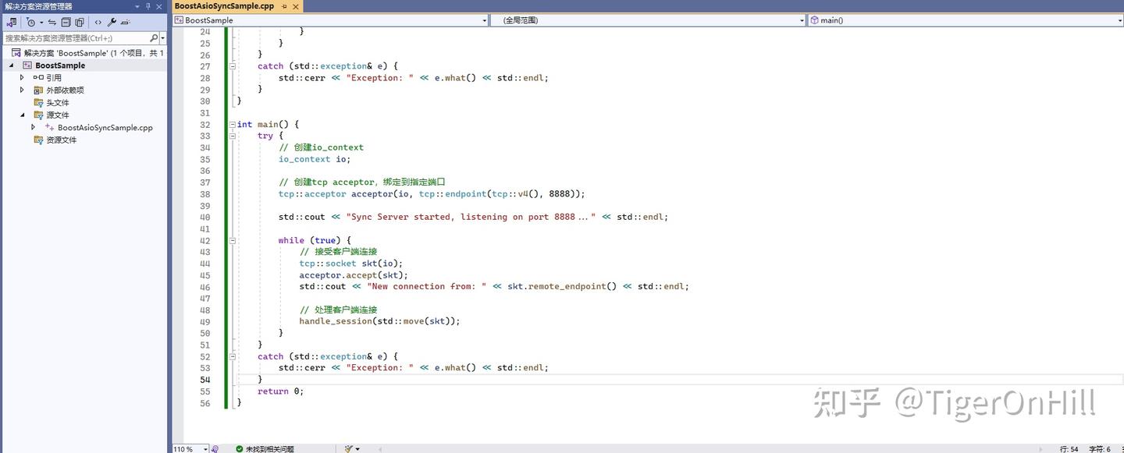Click the magnifier icon in the search box
Viewport: 1124px width, 453px height.
point(154,37)
